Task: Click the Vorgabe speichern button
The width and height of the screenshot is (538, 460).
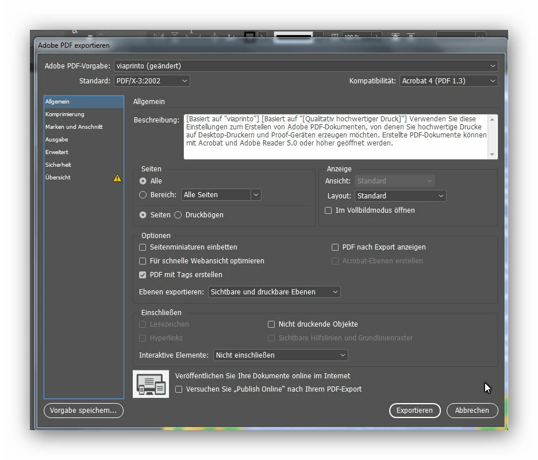Action: 83,411
